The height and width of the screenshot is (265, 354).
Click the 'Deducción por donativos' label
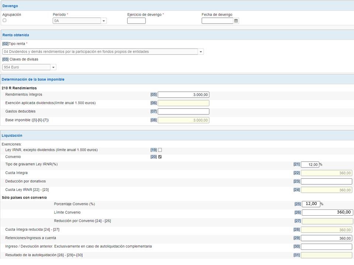[x=25, y=181]
